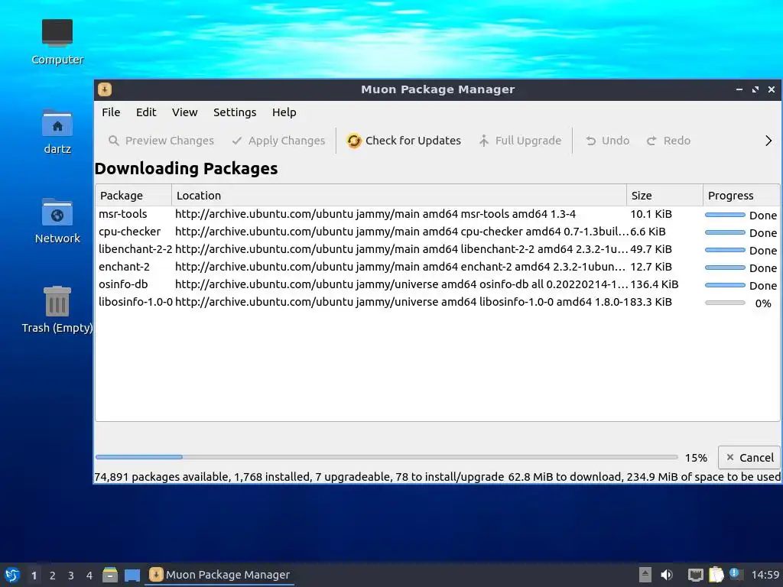Click the 14:59 clock
783x587 pixels.
[765, 575]
